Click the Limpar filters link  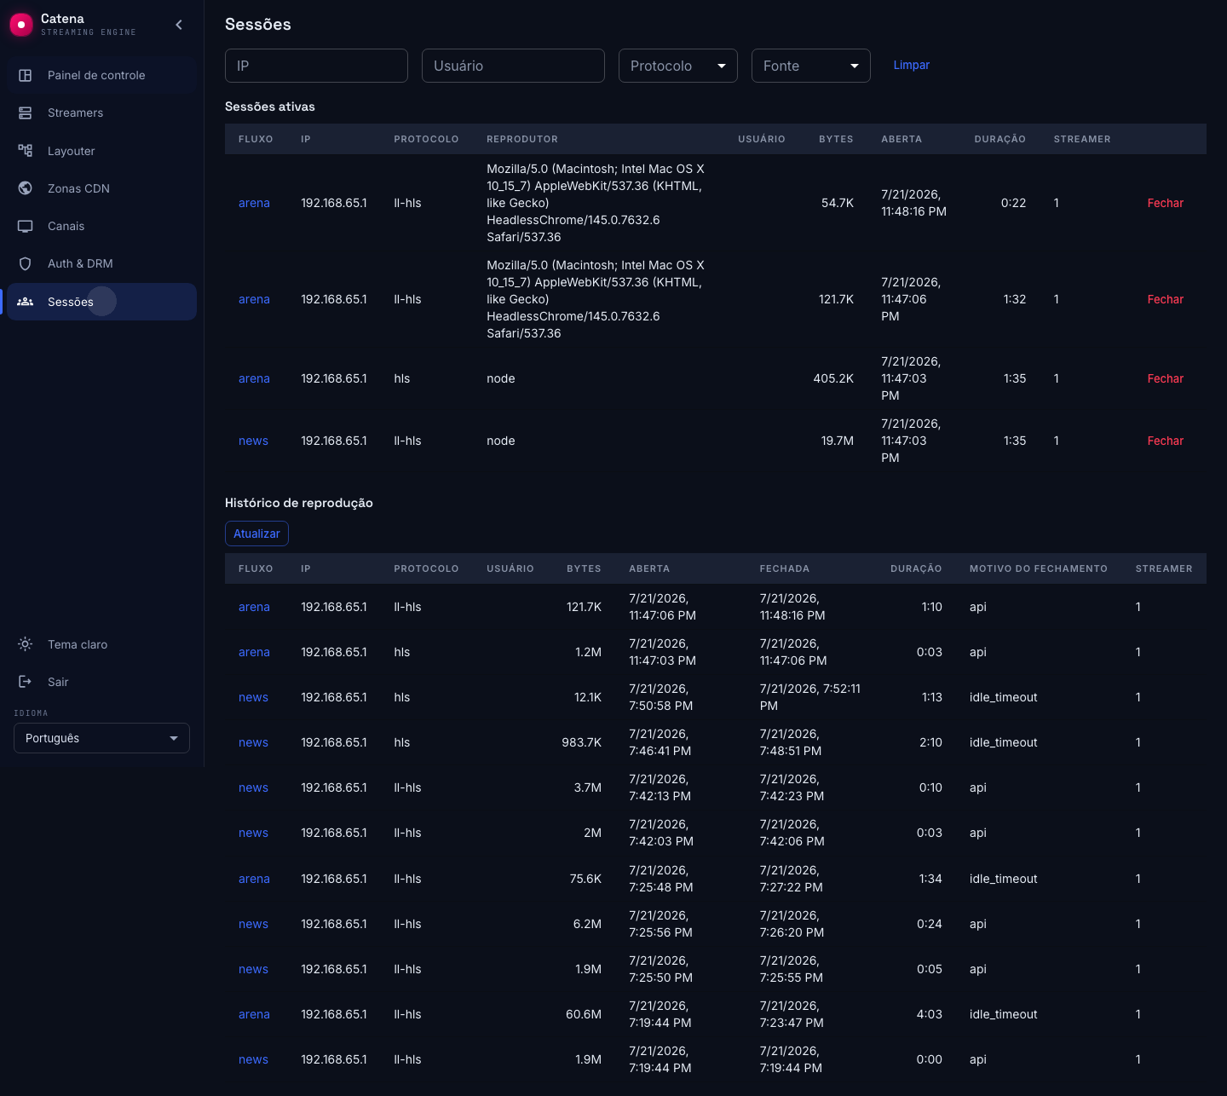911,65
